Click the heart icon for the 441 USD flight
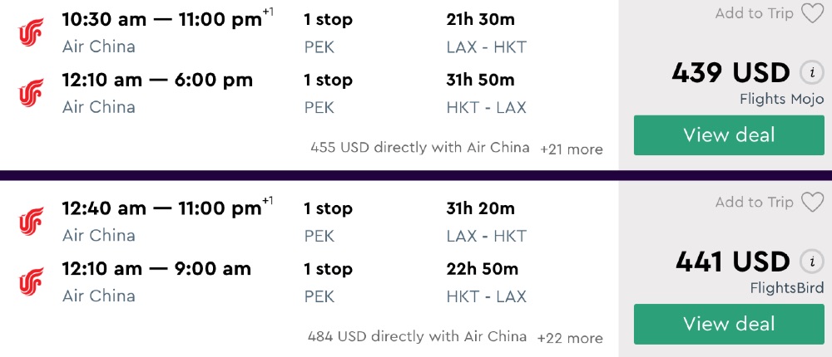Image resolution: width=832 pixels, height=357 pixels. [x=811, y=203]
